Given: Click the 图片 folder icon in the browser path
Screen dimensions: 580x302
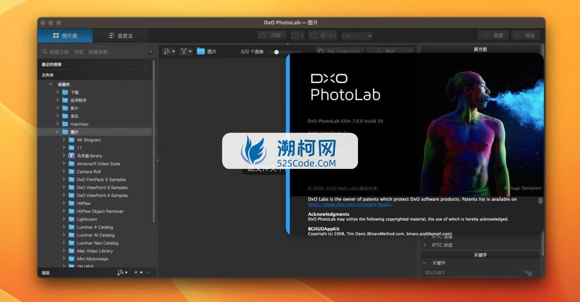Looking at the screenshot, I should pos(201,52).
